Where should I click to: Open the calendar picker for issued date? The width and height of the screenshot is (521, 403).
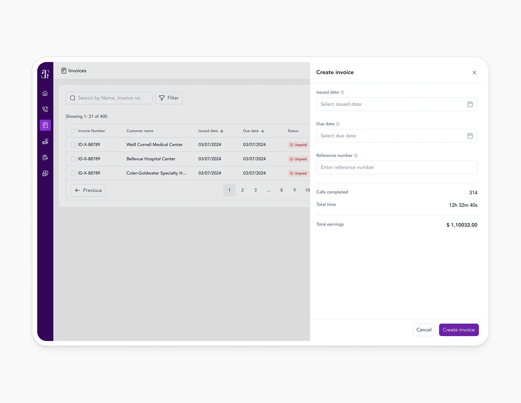[x=470, y=104]
